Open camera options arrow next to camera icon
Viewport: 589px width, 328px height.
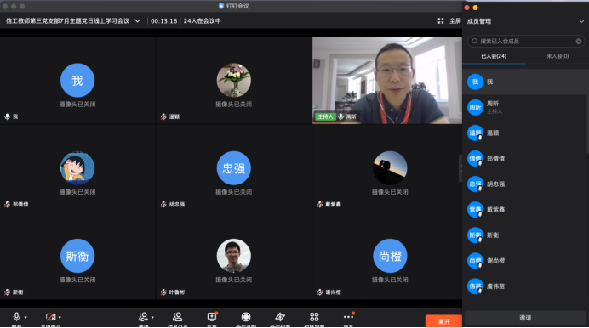60,318
